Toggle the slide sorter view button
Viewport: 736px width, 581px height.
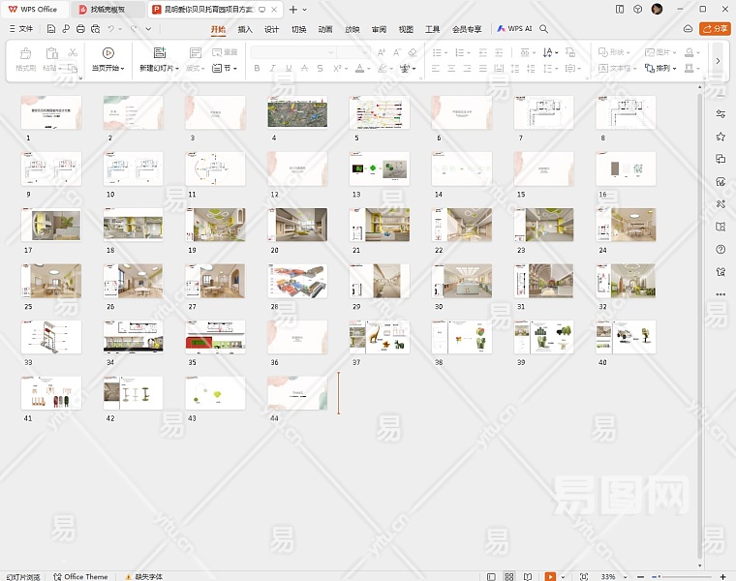click(508, 576)
